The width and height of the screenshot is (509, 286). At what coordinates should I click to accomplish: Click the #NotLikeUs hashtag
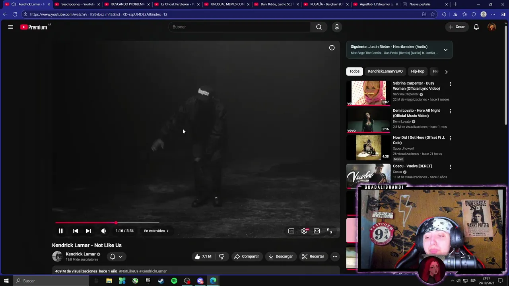(x=129, y=271)
